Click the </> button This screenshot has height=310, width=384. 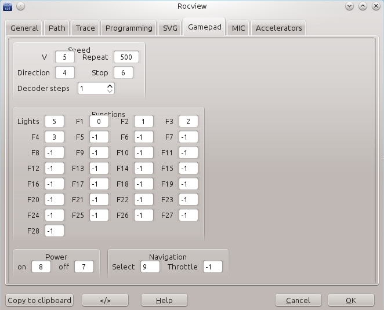coord(105,300)
